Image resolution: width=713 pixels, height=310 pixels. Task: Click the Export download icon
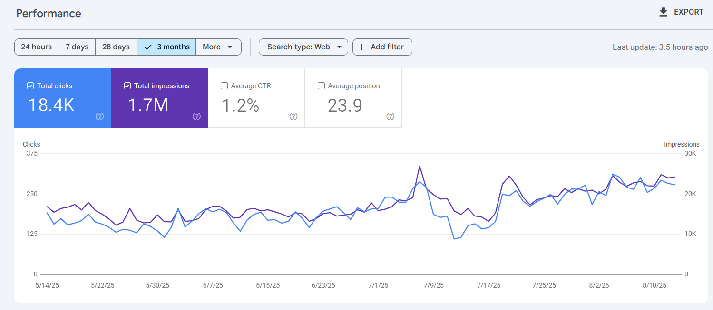(x=663, y=12)
